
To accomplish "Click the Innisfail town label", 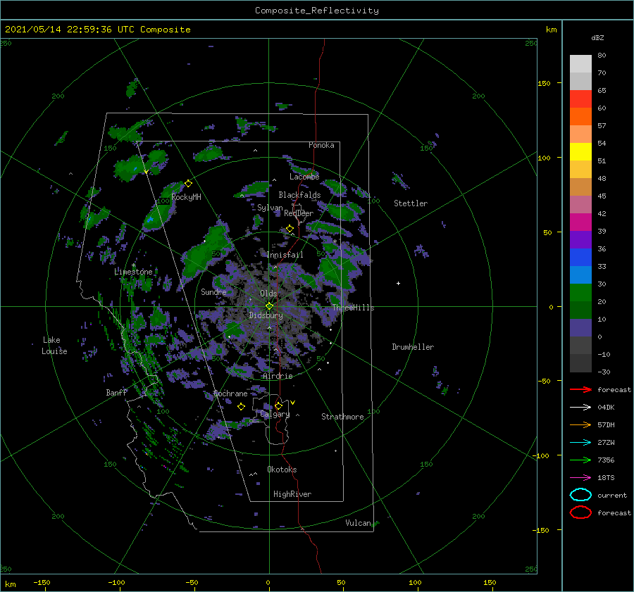I will 285,255.
